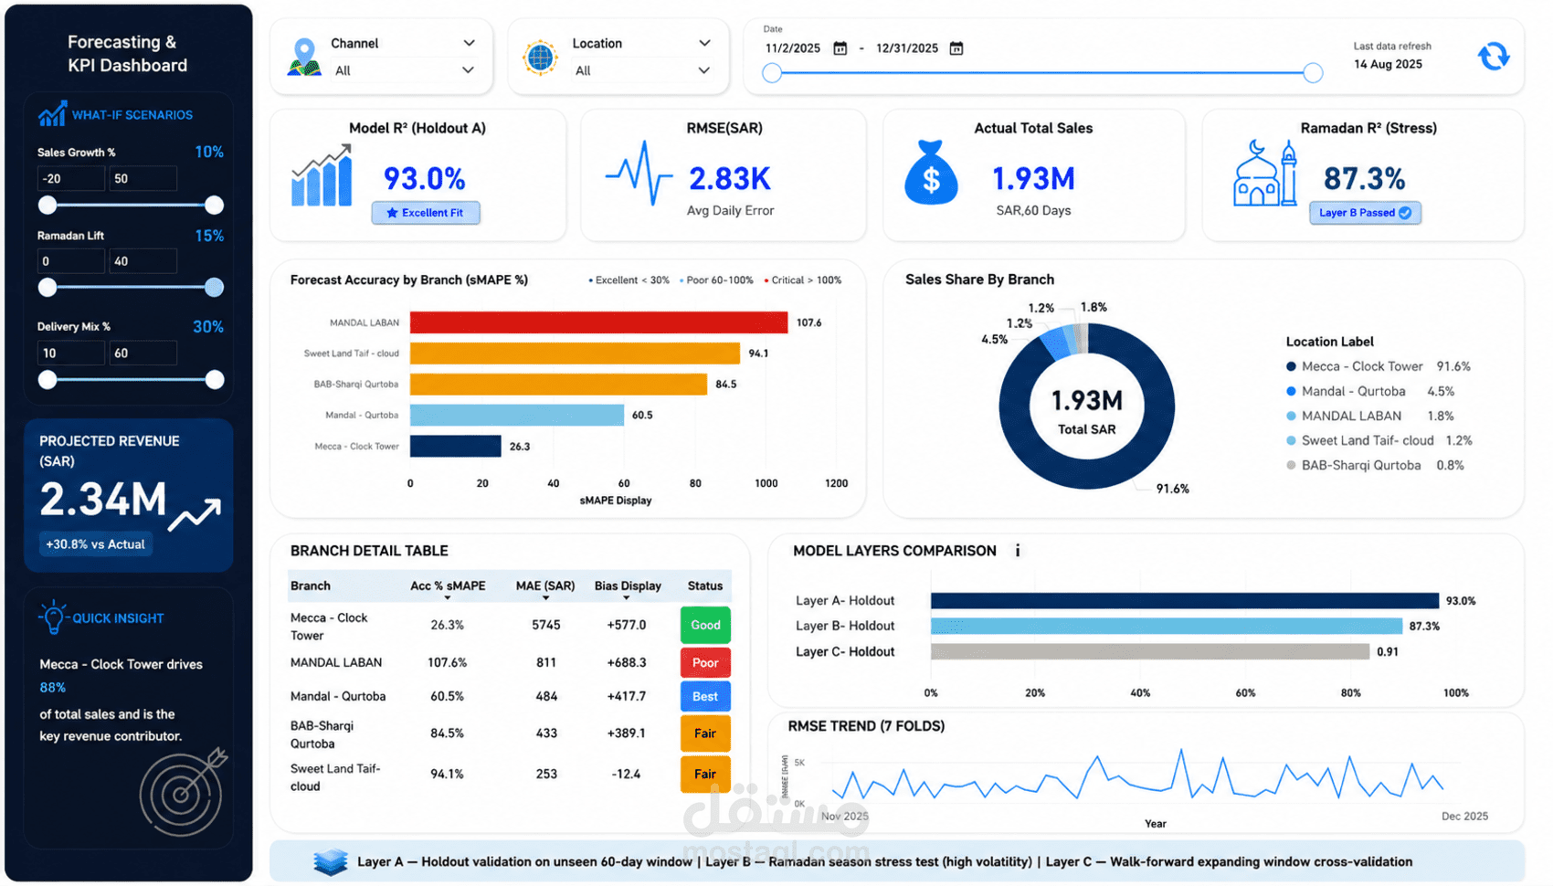The height and width of the screenshot is (886, 1553).
Task: Select Mandal - Qurtoba legend entry
Action: (1369, 391)
